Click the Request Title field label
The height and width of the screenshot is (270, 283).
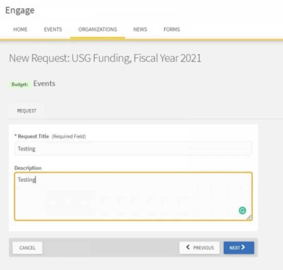click(x=33, y=136)
